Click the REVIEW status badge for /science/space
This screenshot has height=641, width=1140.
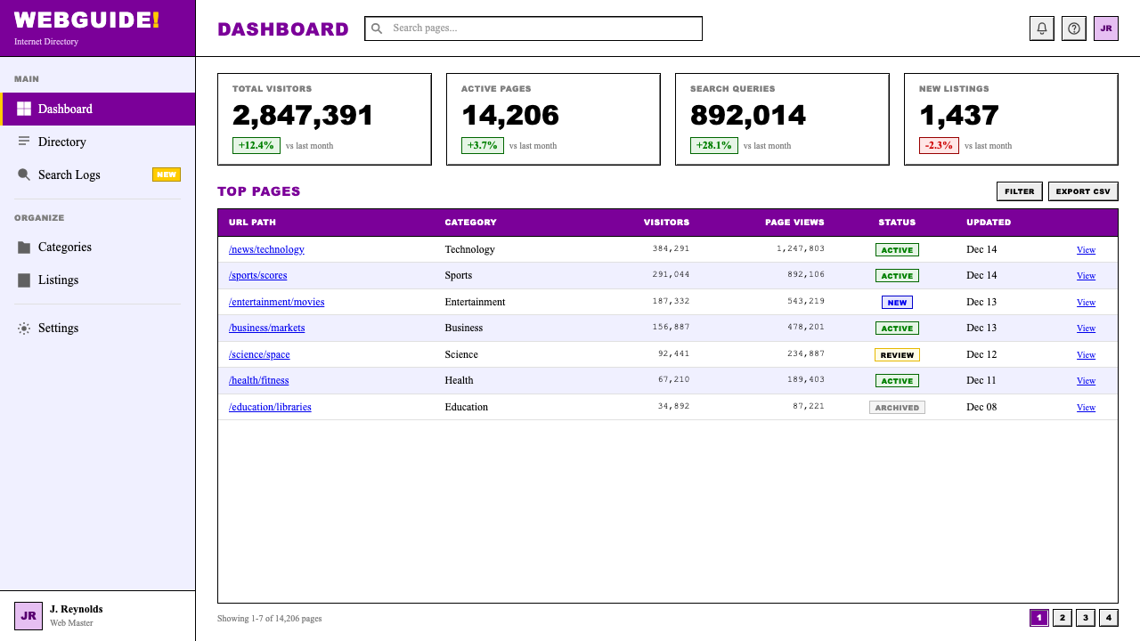click(897, 355)
